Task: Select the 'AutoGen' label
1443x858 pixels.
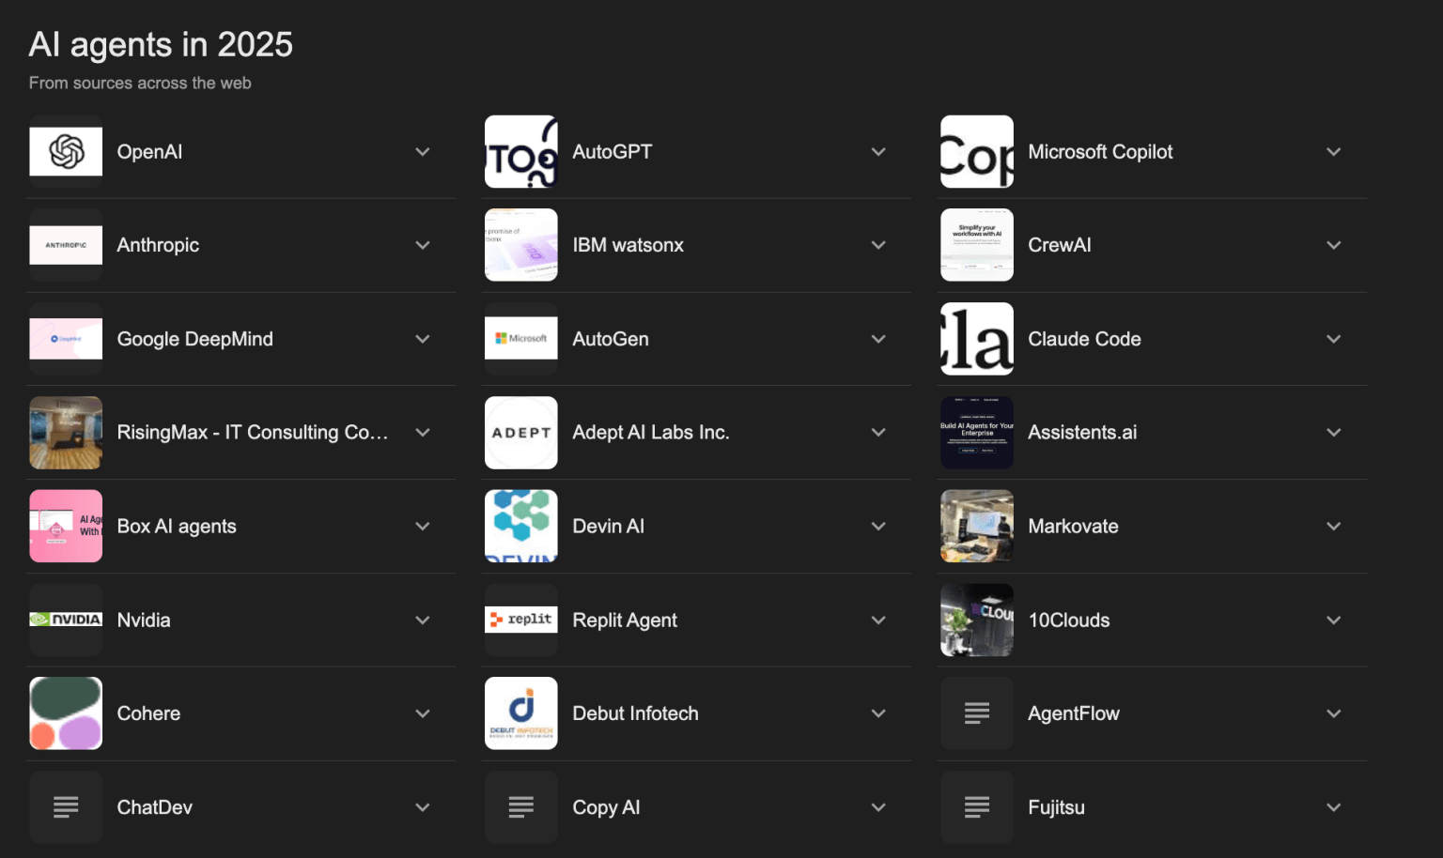Action: (611, 339)
